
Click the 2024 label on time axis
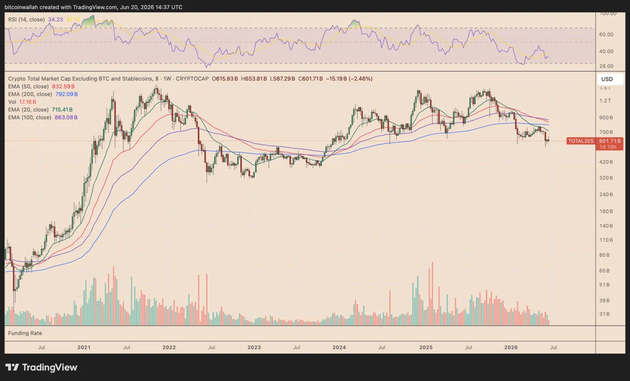(339, 347)
